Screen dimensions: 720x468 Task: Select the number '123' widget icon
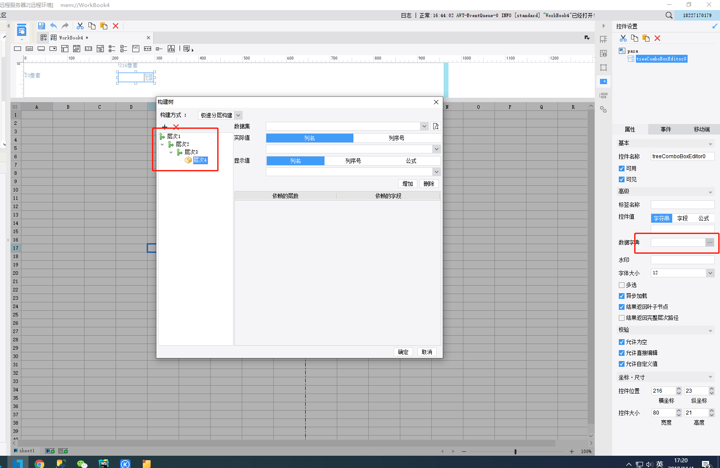coord(88,49)
